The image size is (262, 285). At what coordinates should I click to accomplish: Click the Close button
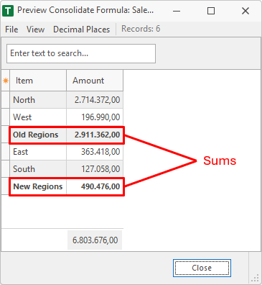tap(202, 268)
